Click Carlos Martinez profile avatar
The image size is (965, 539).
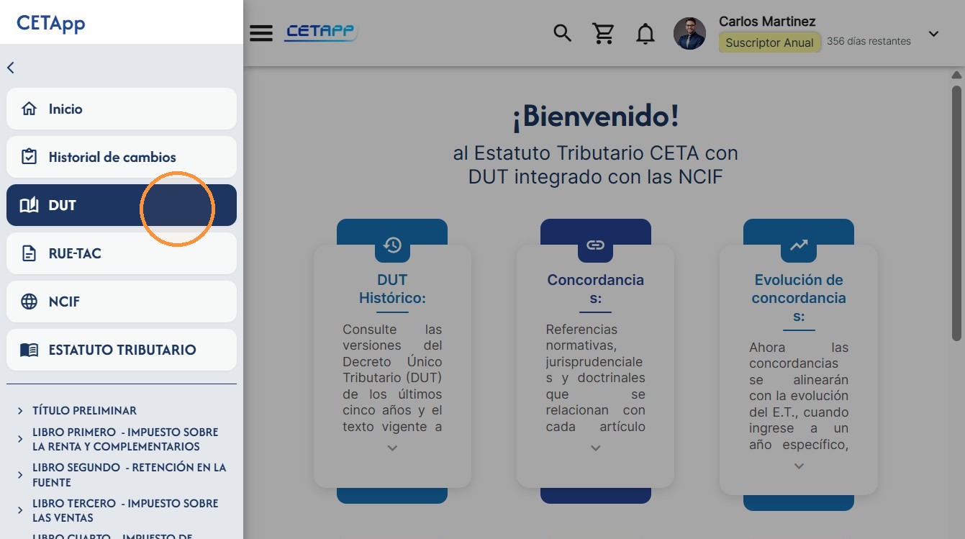tap(689, 33)
